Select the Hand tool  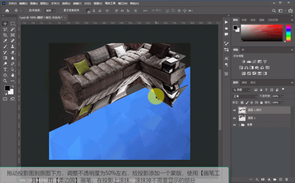(x=13, y=75)
